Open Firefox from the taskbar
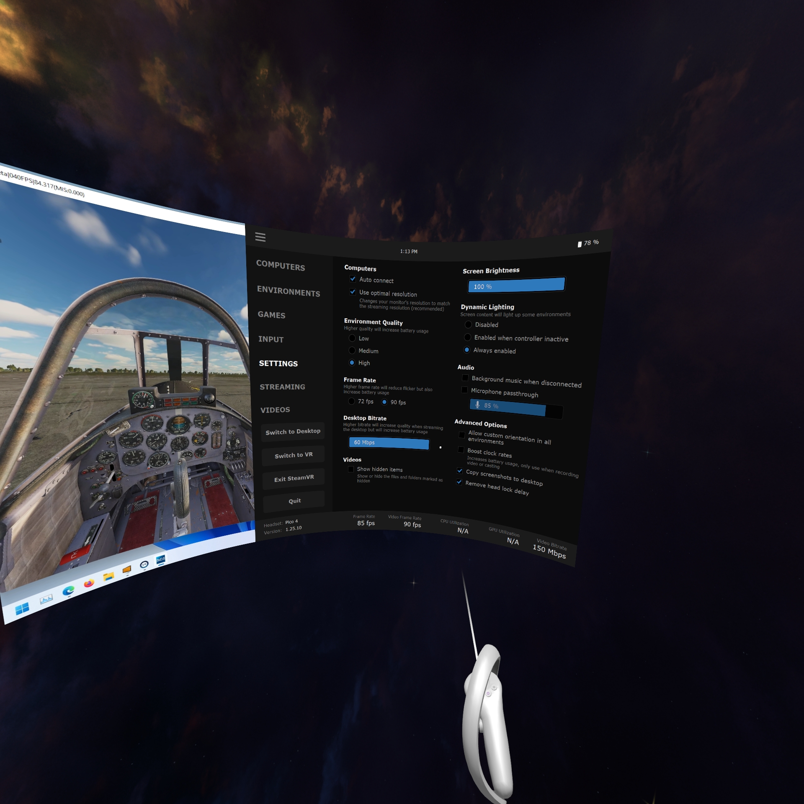Screen dimensions: 804x804 [x=89, y=583]
